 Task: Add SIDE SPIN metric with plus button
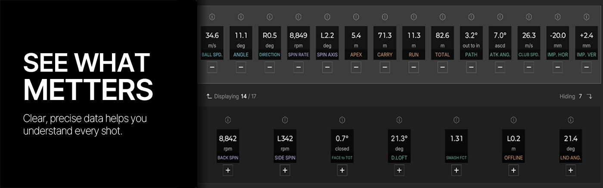(x=285, y=170)
